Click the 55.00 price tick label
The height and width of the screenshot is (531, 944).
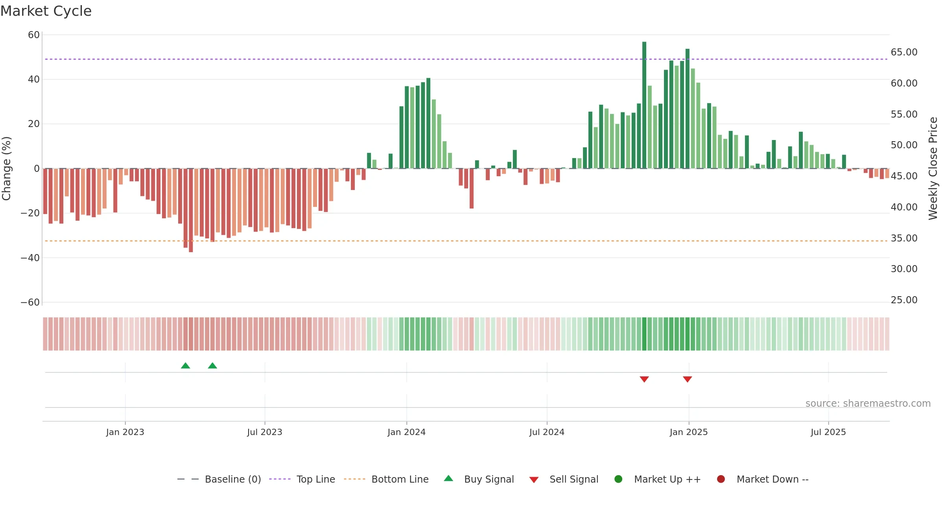point(904,114)
